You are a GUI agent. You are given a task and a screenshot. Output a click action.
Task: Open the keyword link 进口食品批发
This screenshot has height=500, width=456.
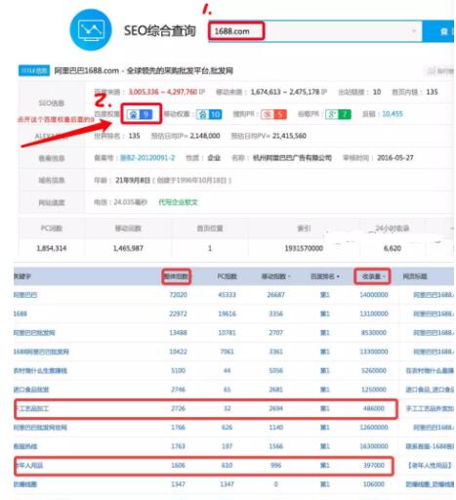click(x=31, y=390)
